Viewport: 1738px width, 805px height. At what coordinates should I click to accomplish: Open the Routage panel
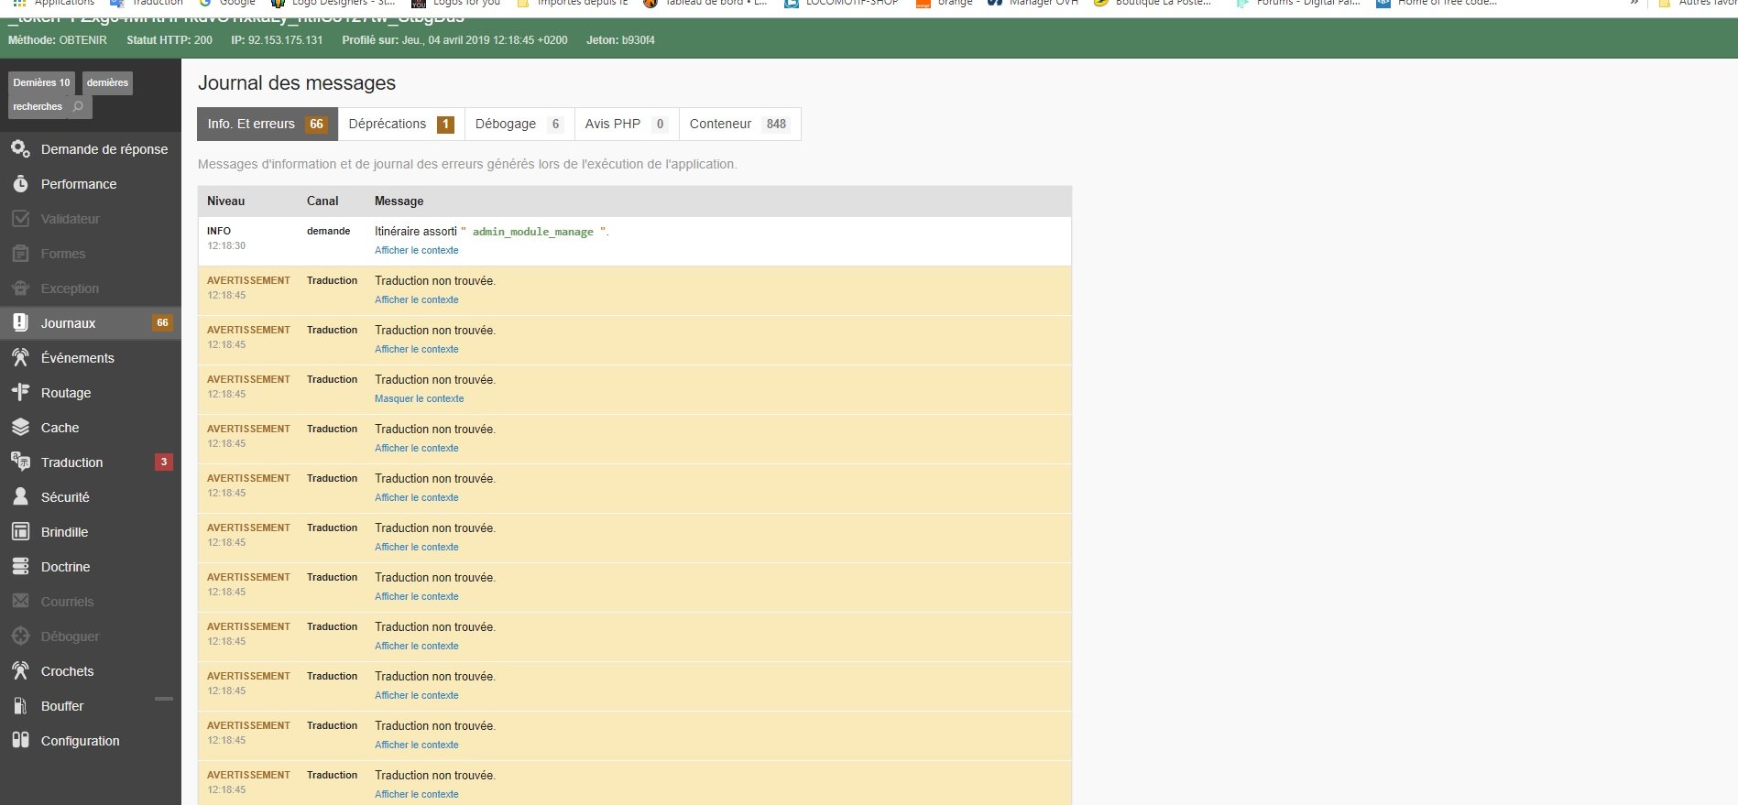click(x=91, y=393)
